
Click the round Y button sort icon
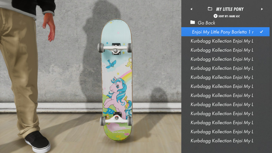click(x=216, y=16)
